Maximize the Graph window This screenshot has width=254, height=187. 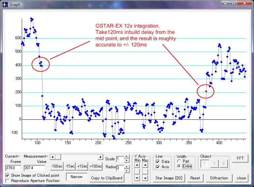click(x=234, y=3)
